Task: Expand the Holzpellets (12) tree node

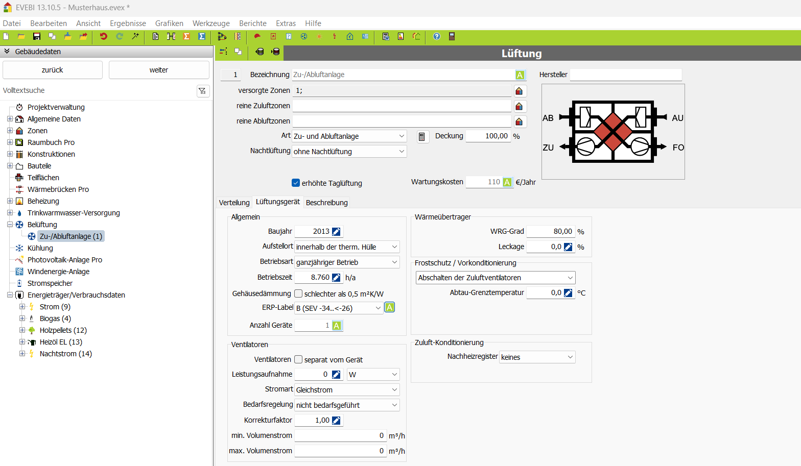Action: [x=22, y=330]
